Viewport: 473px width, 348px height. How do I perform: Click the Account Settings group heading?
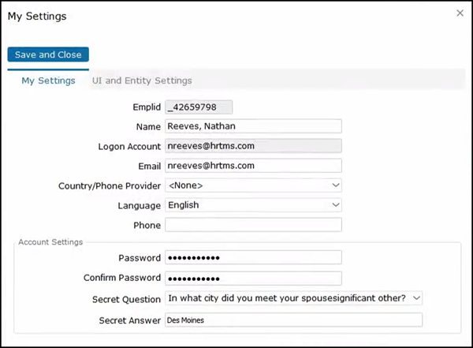tap(50, 242)
